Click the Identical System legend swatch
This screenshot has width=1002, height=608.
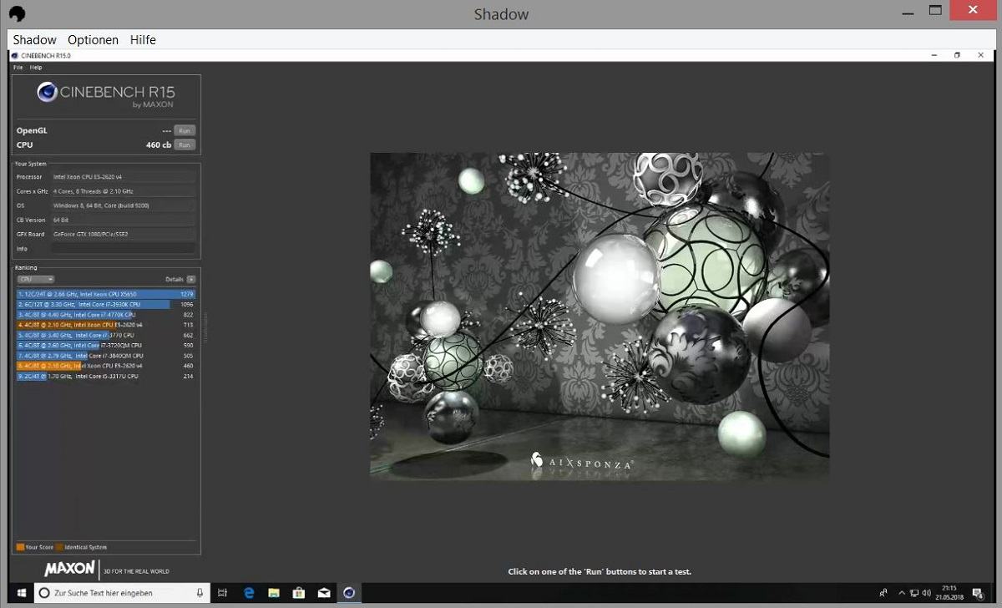pos(59,547)
